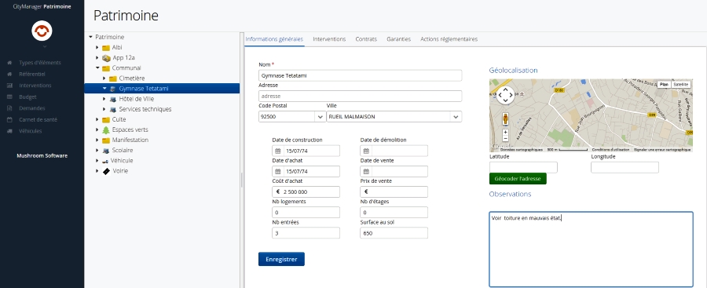Viewport: 707px width, 288px height.
Task: Switch map to Satellite view
Action: (x=680, y=84)
